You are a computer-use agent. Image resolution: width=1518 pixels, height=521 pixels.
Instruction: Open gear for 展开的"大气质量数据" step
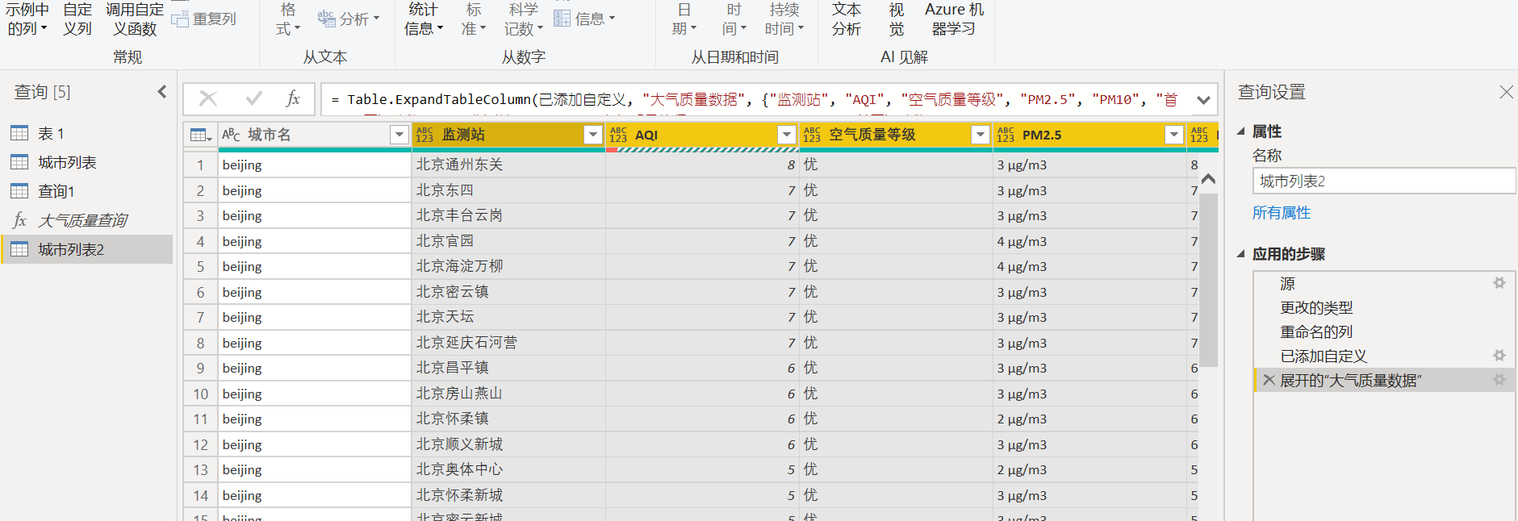[x=1499, y=380]
